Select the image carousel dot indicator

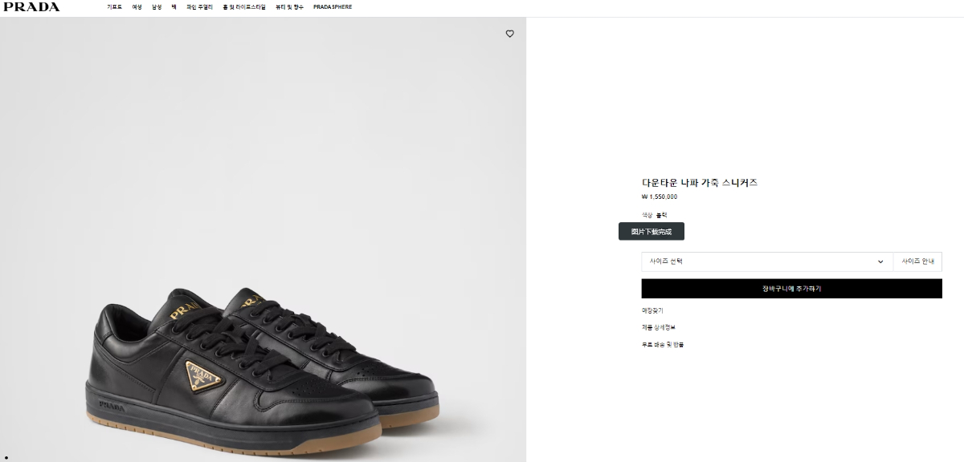(x=6, y=458)
